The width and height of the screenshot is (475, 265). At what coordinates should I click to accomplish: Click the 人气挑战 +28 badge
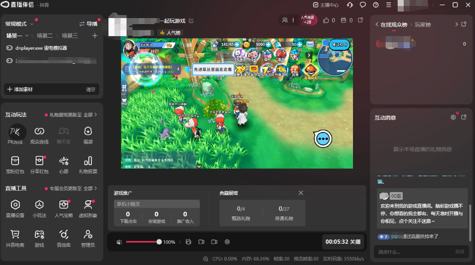308,20
